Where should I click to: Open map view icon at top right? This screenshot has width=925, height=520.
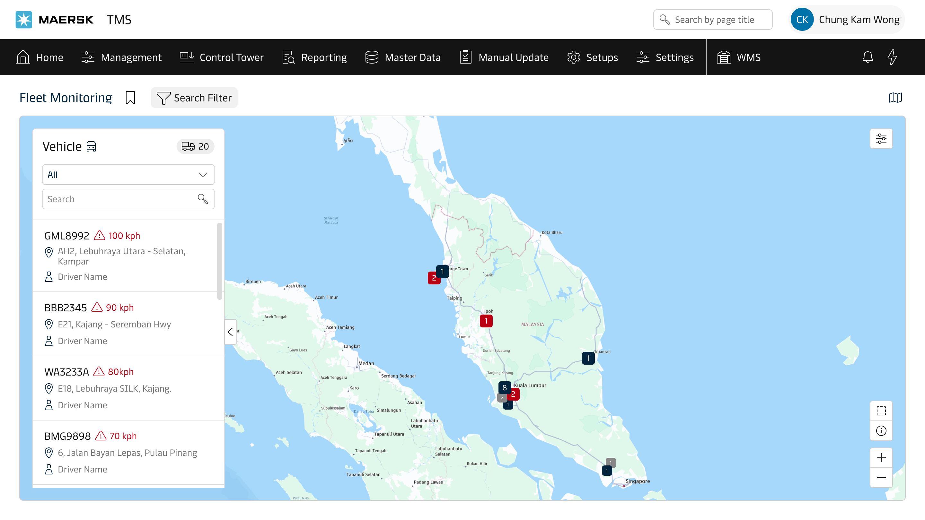click(x=895, y=98)
